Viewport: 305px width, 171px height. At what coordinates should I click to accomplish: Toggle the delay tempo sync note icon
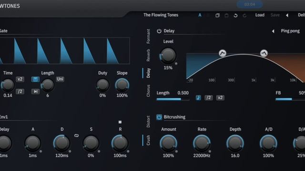tap(198, 98)
